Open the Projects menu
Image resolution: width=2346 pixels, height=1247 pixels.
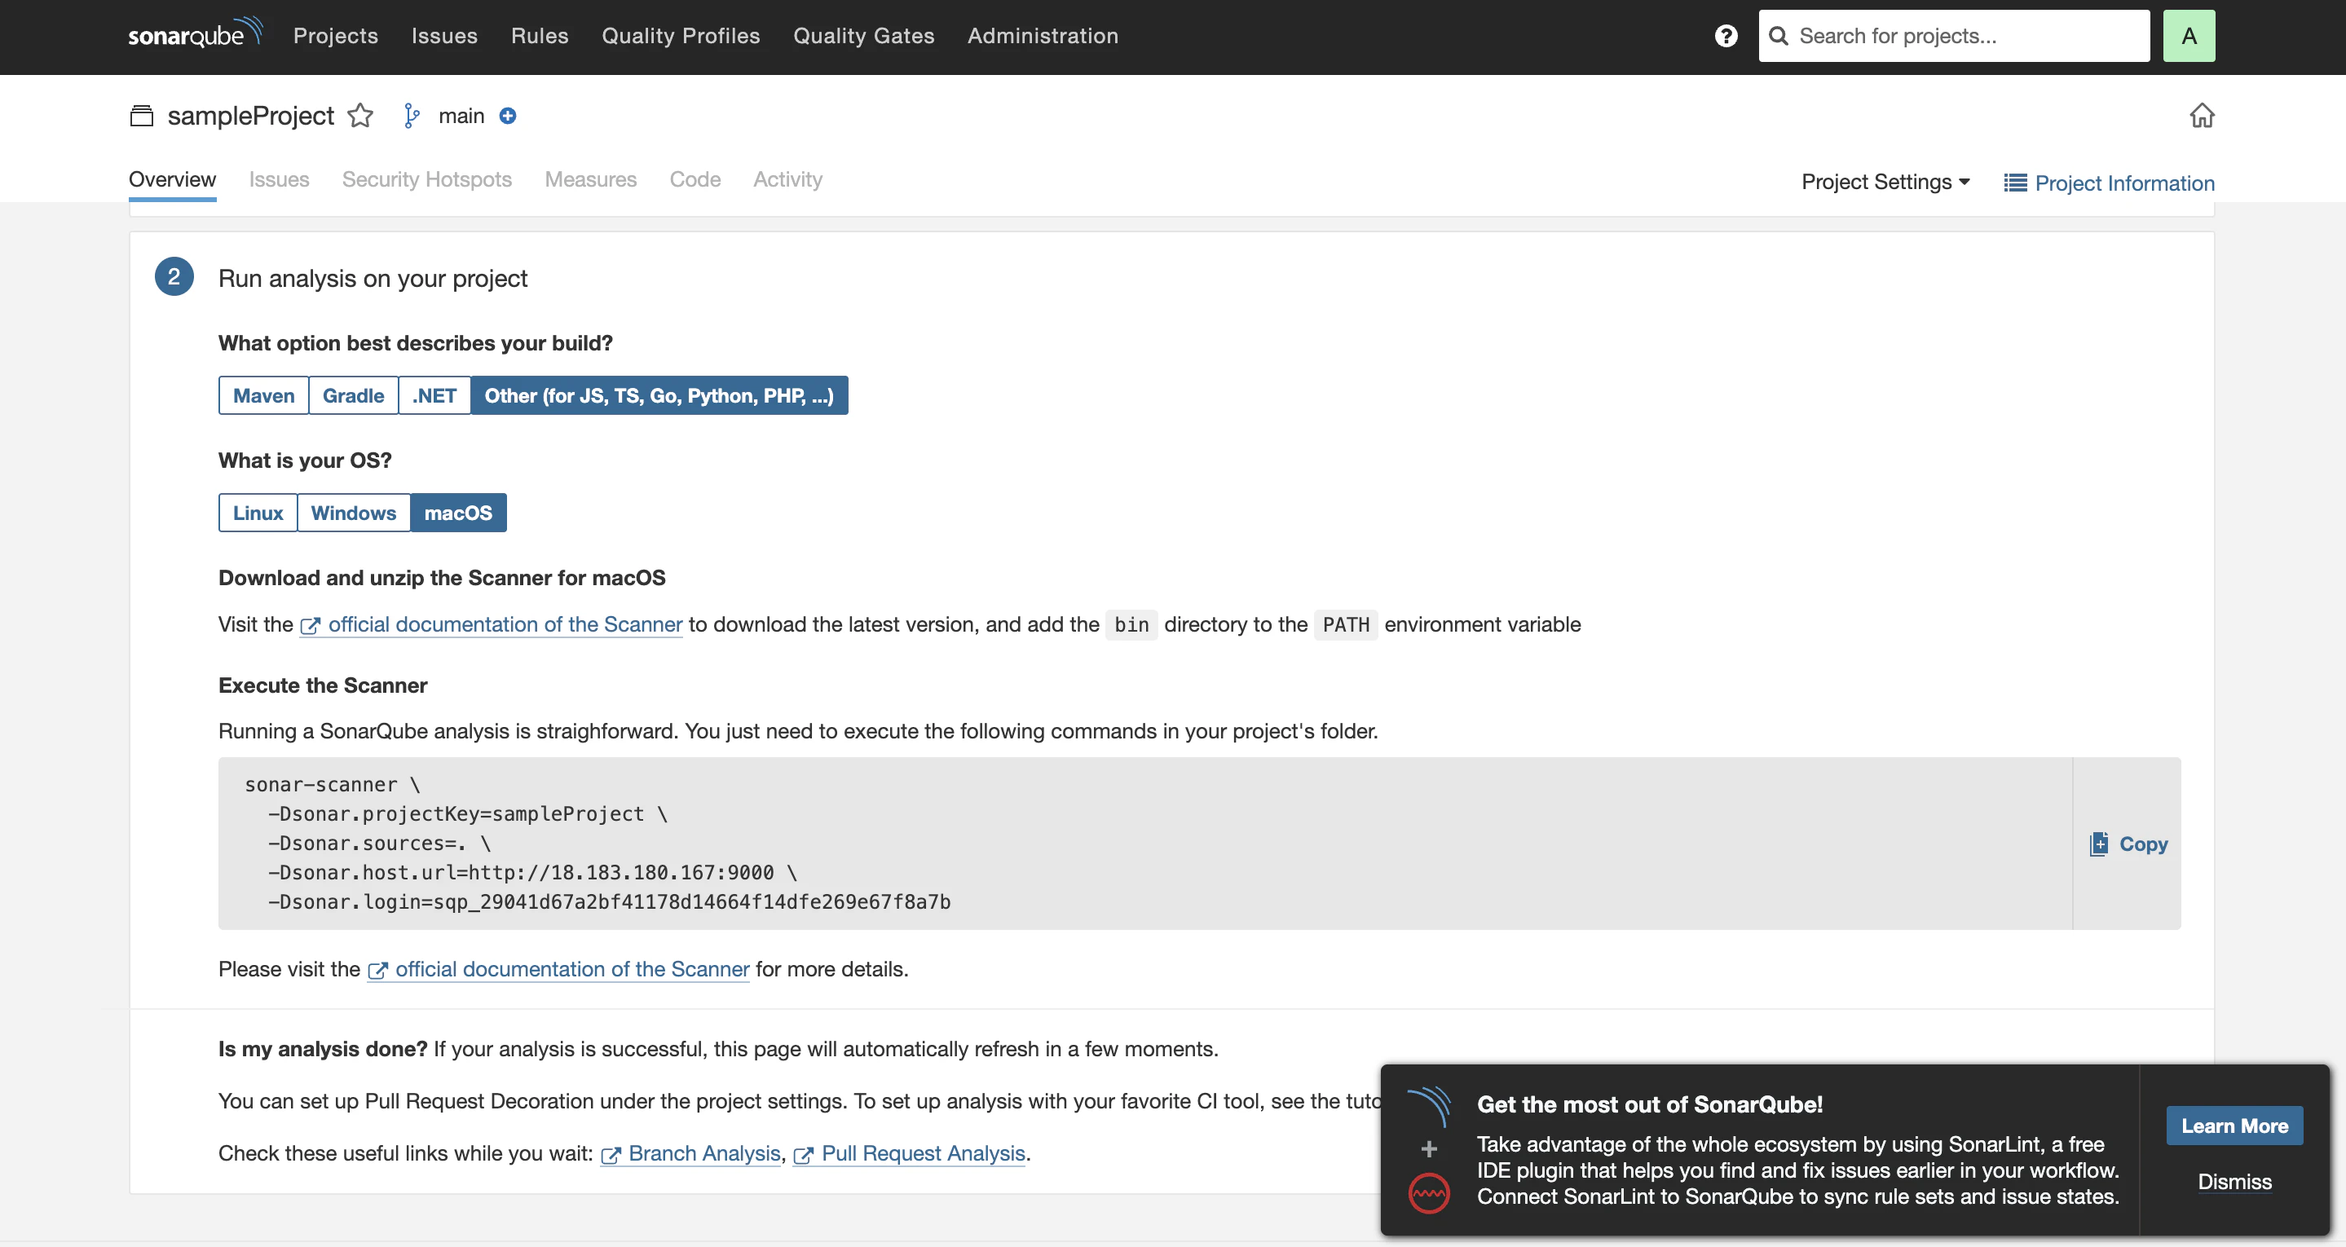335,36
